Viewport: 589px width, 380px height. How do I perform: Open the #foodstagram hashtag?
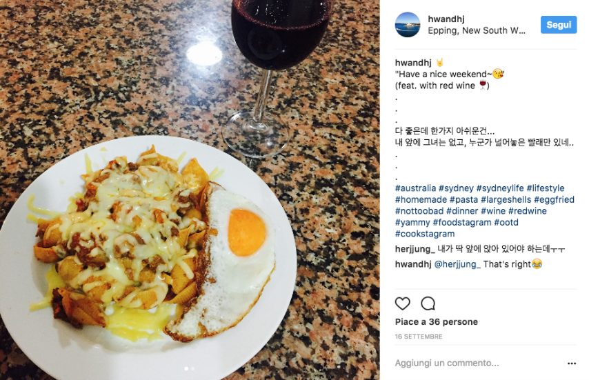[x=462, y=222]
